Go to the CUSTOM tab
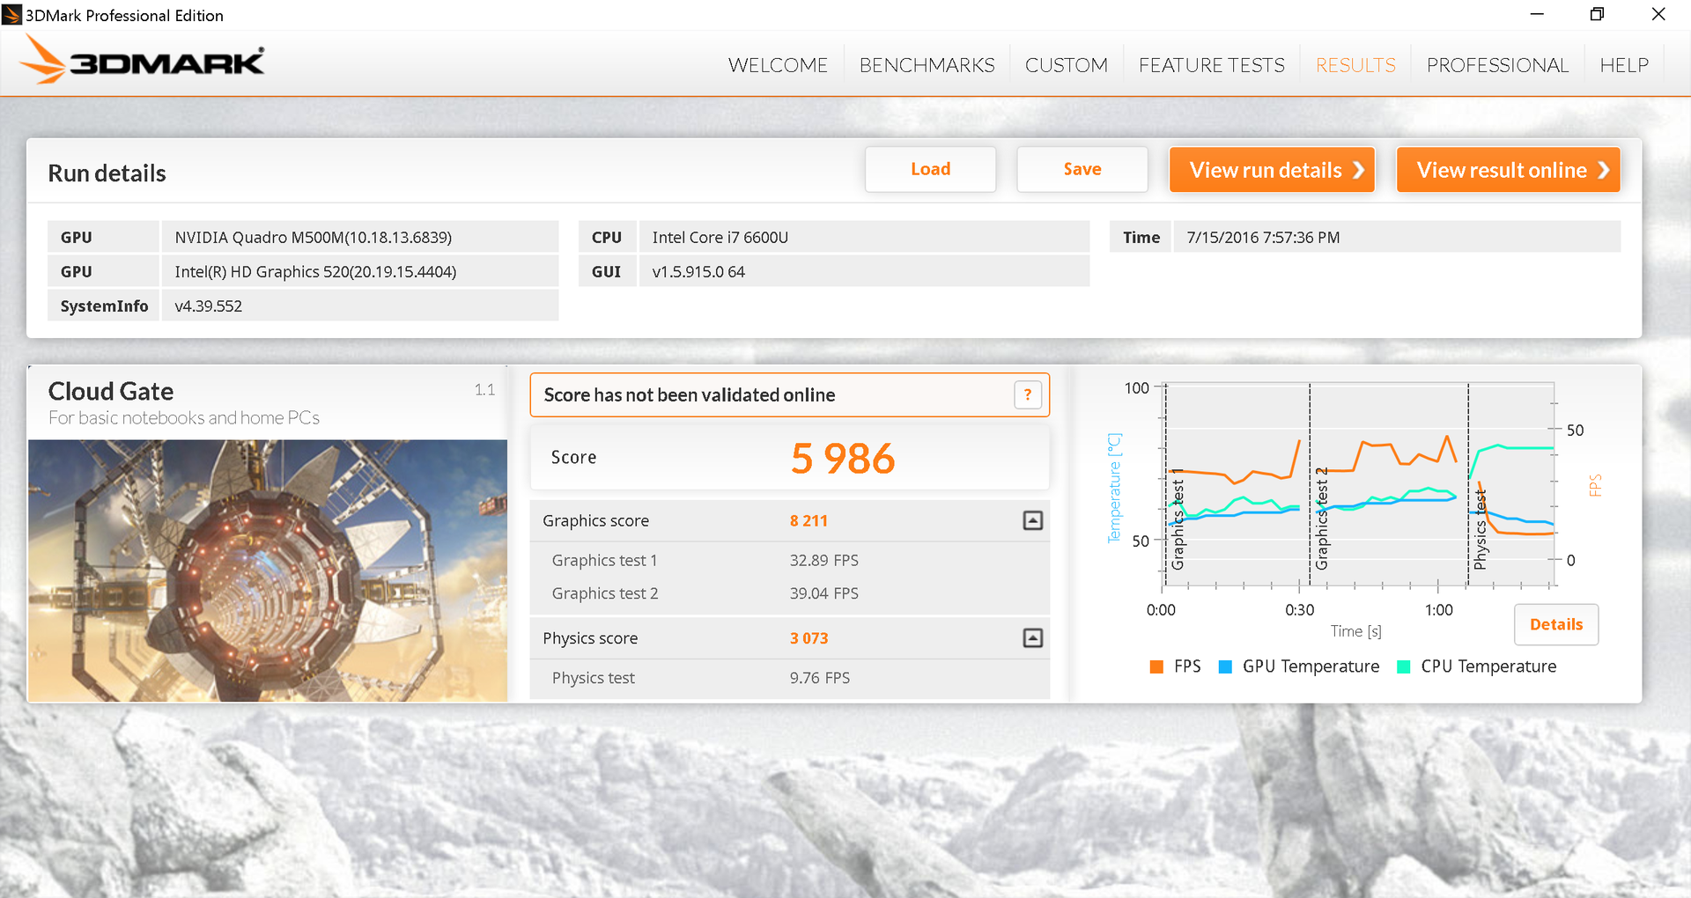Screen dimensions: 1691x898 pyautogui.click(x=1066, y=65)
